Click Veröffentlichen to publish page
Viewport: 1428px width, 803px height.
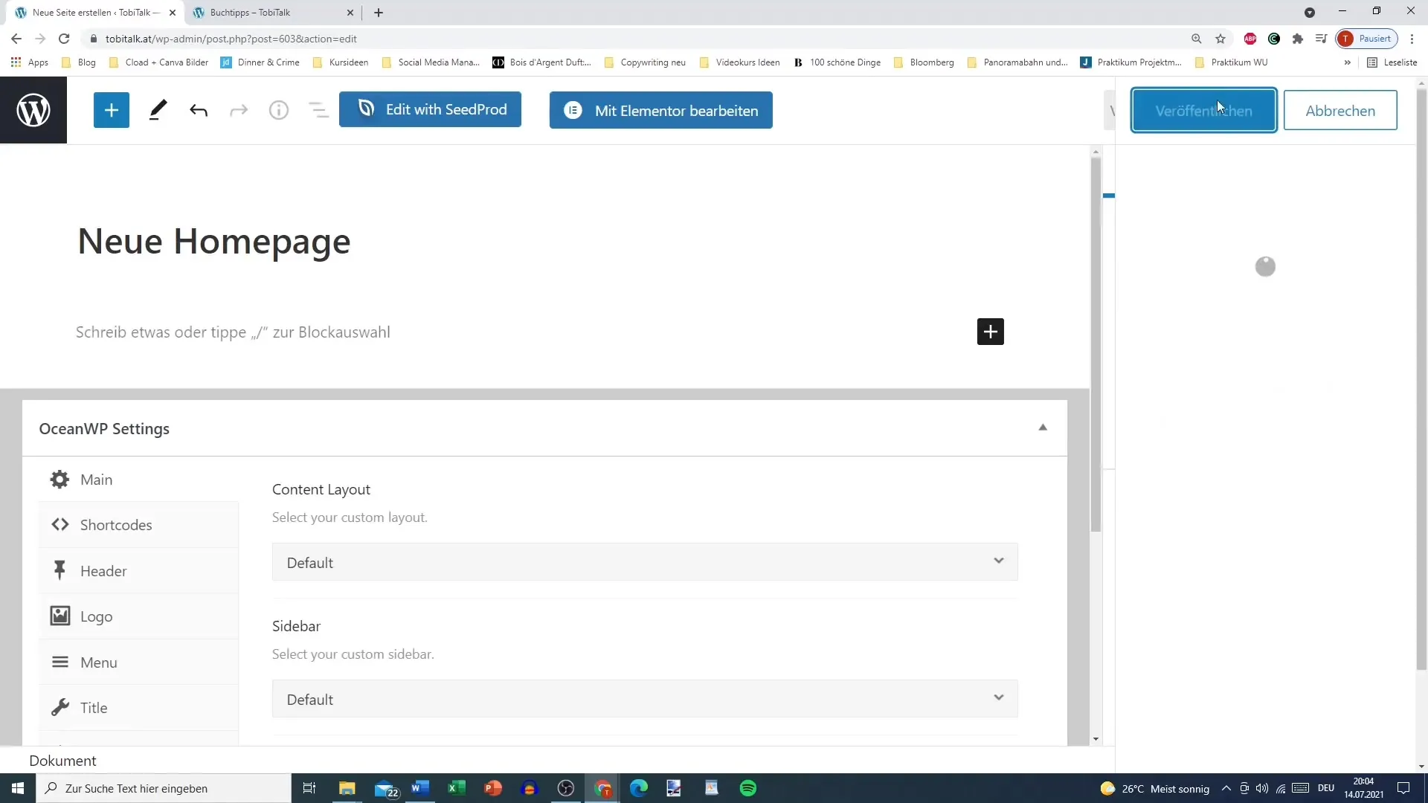tap(1203, 110)
